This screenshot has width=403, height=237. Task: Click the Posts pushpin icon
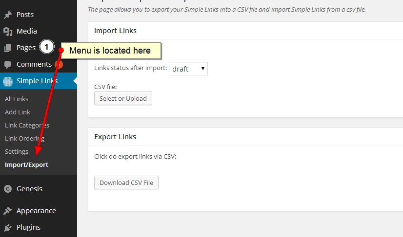click(x=8, y=15)
